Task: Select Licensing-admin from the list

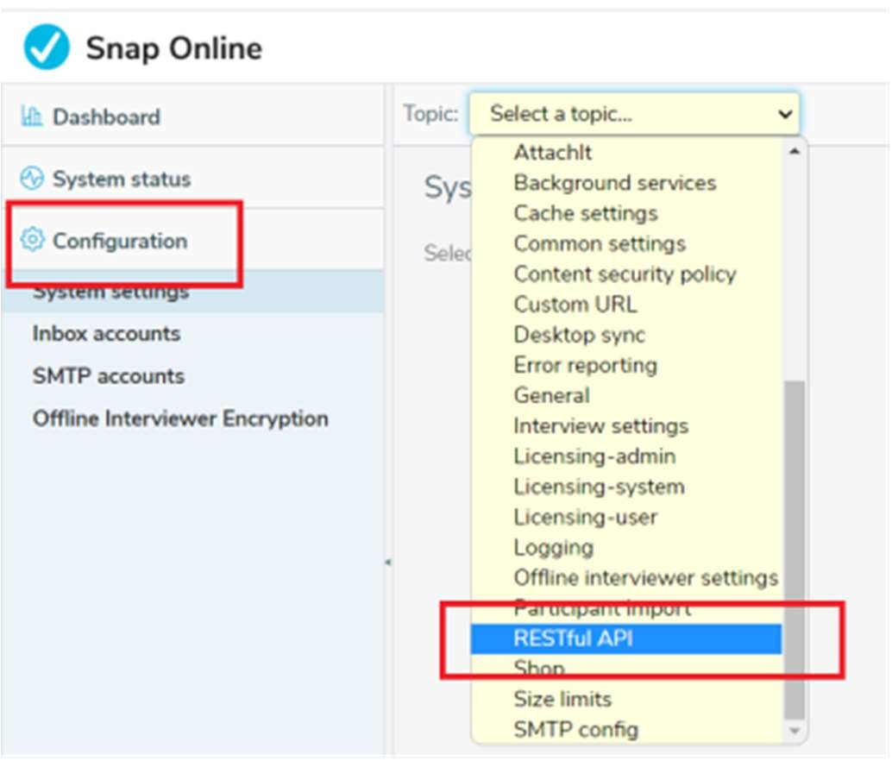Action: (594, 456)
